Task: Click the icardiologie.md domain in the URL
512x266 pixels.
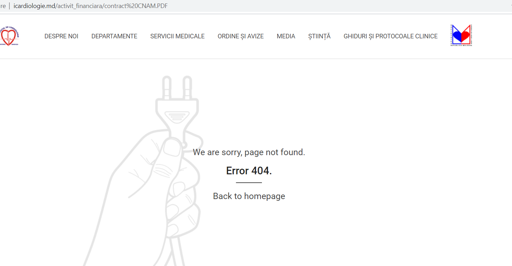Action: (34, 6)
